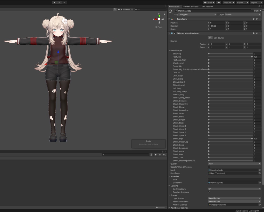Open the scene tools wrench icon
The width and height of the screenshot is (264, 212).
click(x=115, y=10)
